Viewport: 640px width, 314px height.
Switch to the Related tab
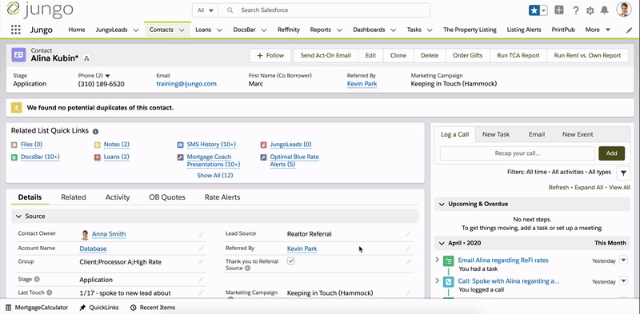74,197
